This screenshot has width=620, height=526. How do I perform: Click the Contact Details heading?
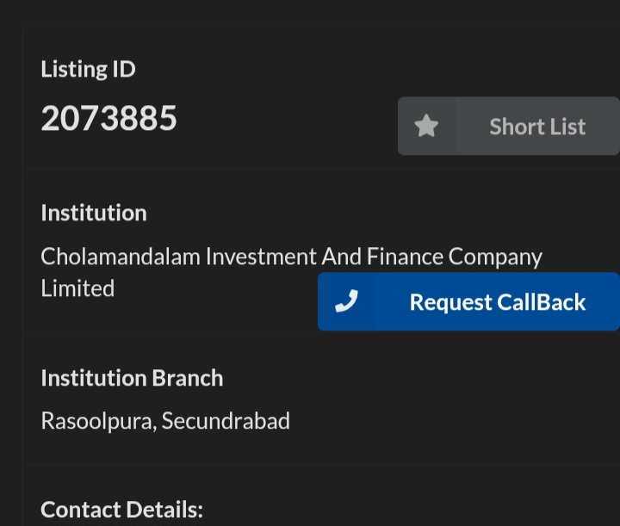pyautogui.click(x=121, y=510)
